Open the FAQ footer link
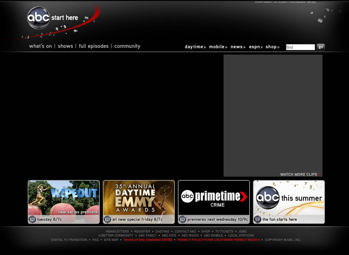Image resolution: width=349 pixels, height=255 pixels. pyautogui.click(x=95, y=240)
